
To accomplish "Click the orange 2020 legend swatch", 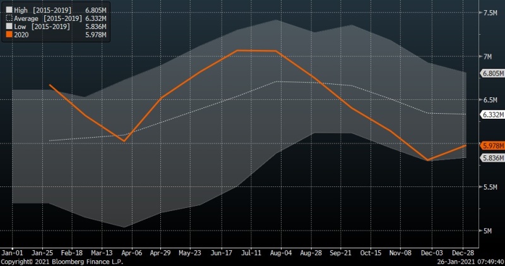I will (x=9, y=35).
